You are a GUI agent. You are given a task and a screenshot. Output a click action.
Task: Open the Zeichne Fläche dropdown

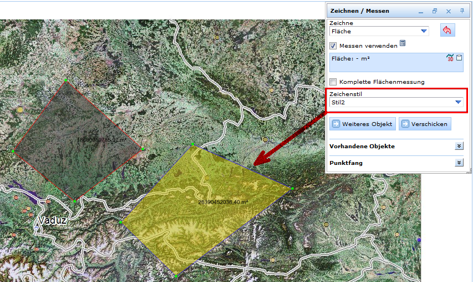pyautogui.click(x=424, y=32)
